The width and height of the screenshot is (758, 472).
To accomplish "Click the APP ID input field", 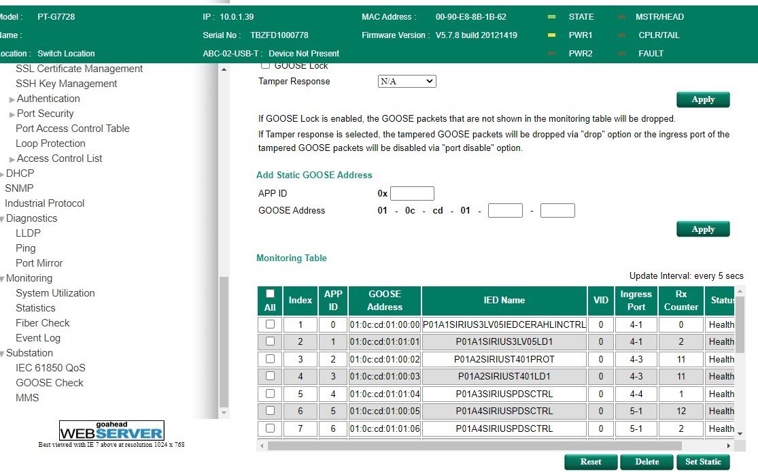I will 412,194.
